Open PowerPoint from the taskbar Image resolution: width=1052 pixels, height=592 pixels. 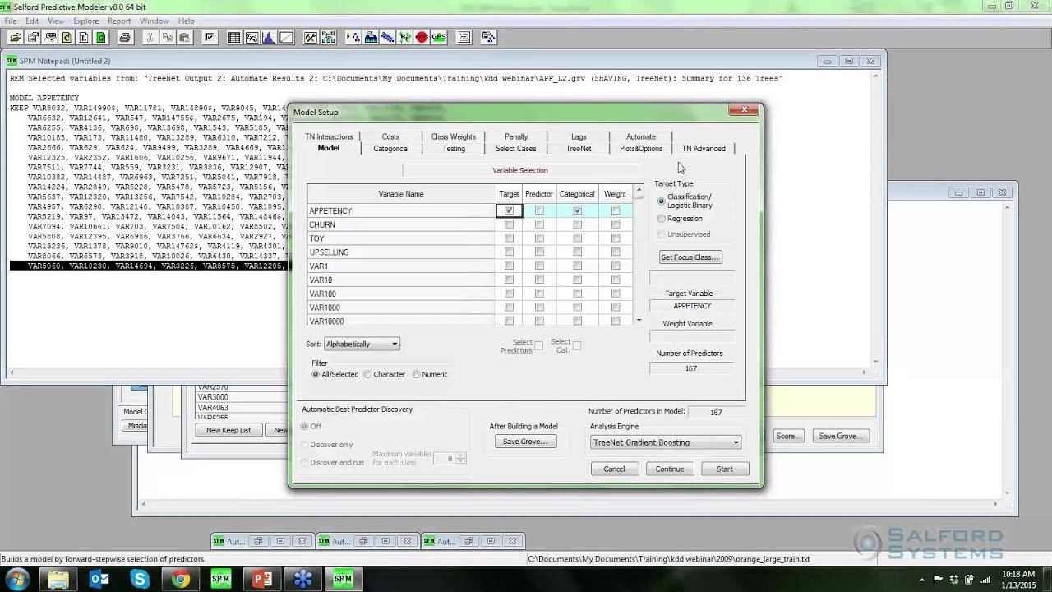click(262, 580)
